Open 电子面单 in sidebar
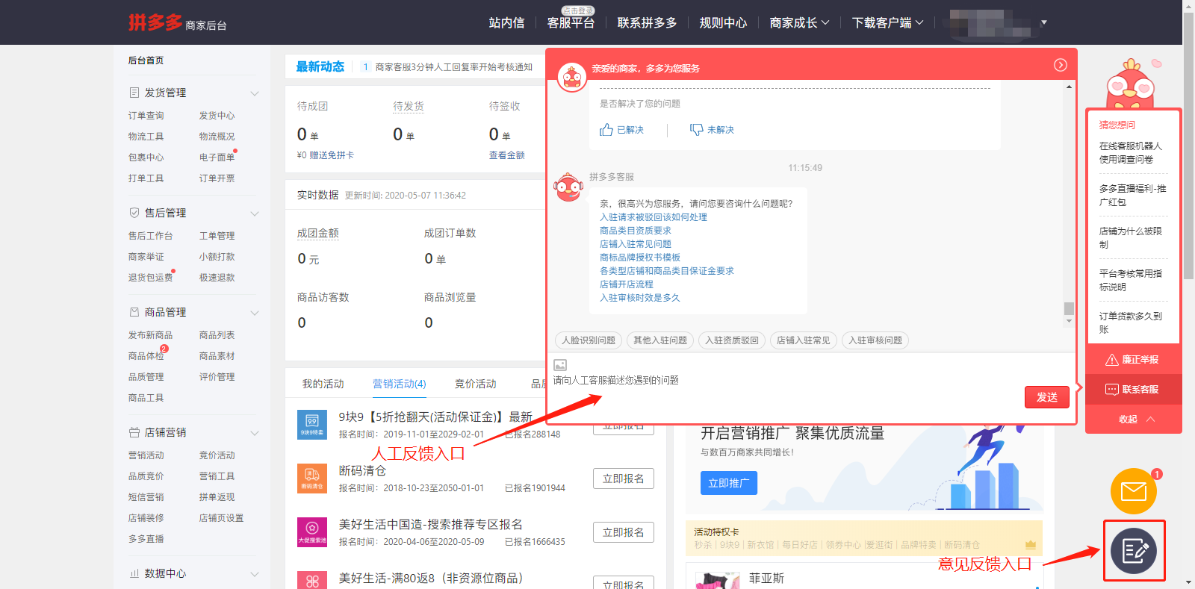 click(x=217, y=158)
